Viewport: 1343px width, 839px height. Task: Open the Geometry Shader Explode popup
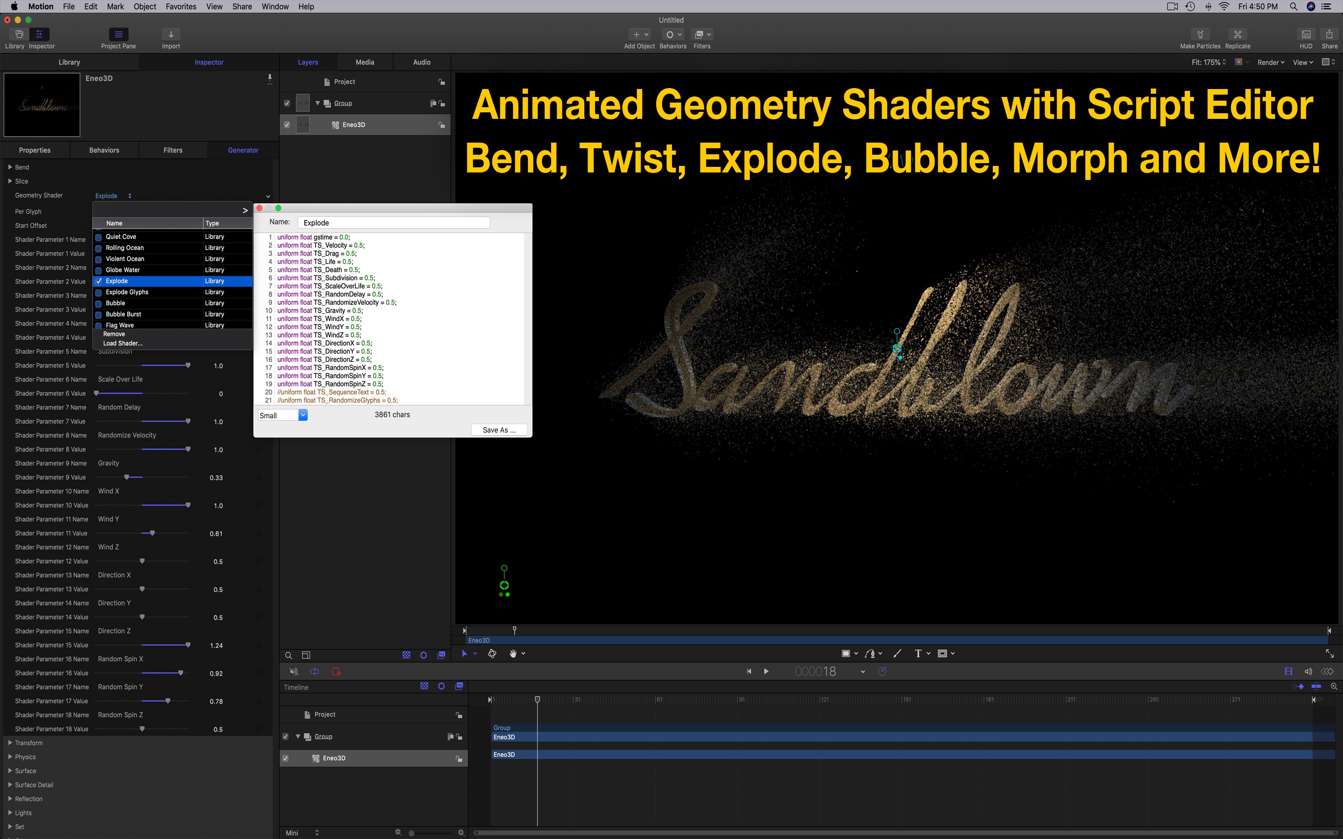point(113,196)
